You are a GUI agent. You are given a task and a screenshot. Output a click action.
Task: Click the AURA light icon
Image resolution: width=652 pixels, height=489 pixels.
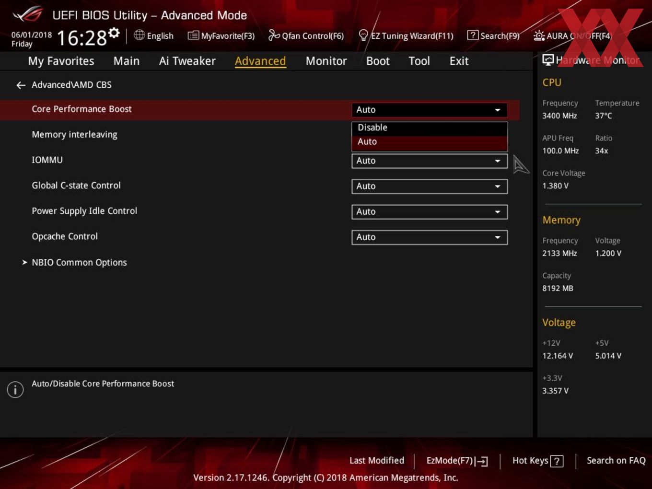[x=539, y=36]
